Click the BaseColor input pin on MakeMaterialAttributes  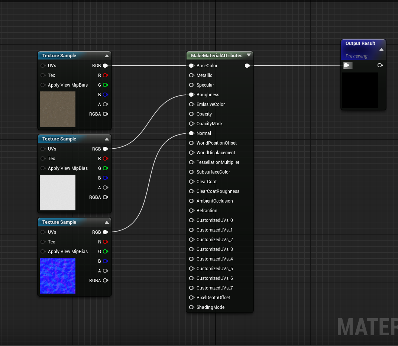(x=191, y=65)
